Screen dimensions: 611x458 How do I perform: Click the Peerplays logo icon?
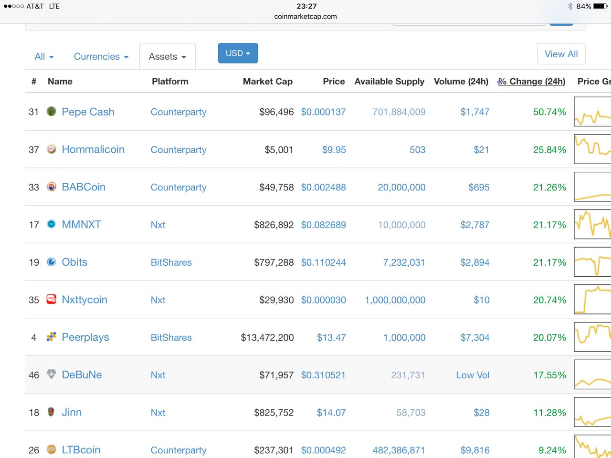point(52,337)
